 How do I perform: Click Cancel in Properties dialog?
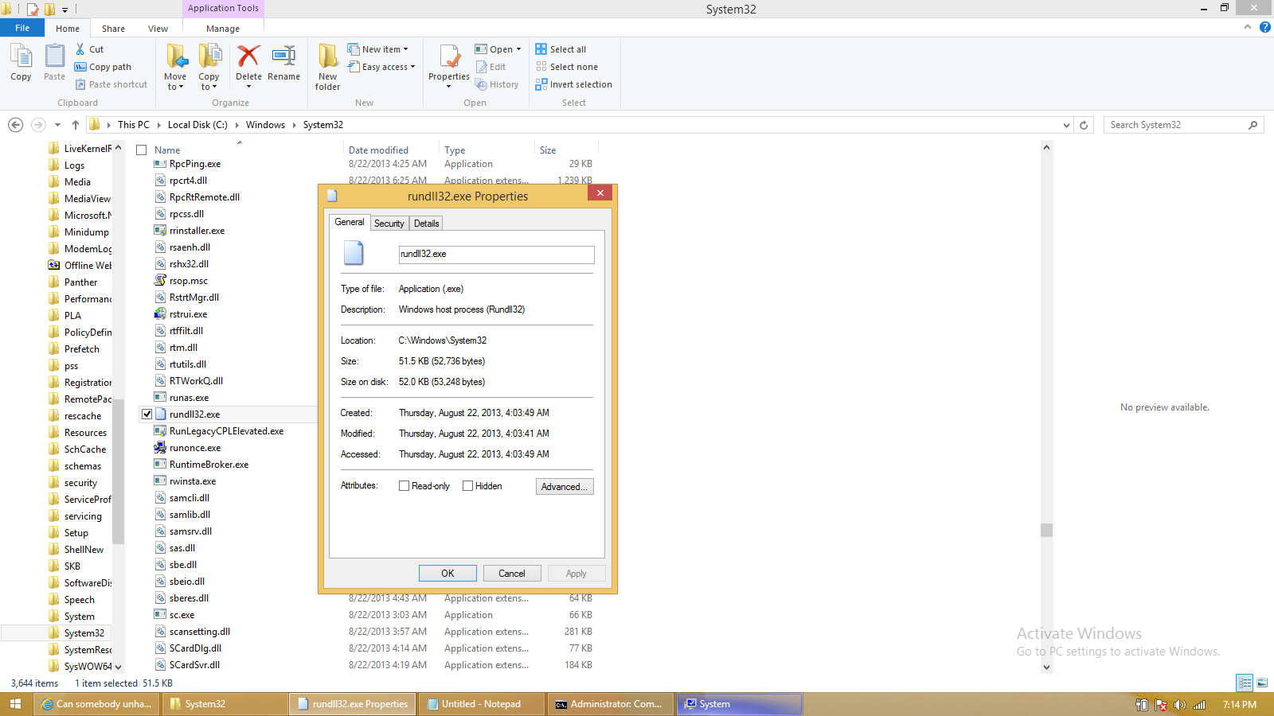[x=512, y=574]
